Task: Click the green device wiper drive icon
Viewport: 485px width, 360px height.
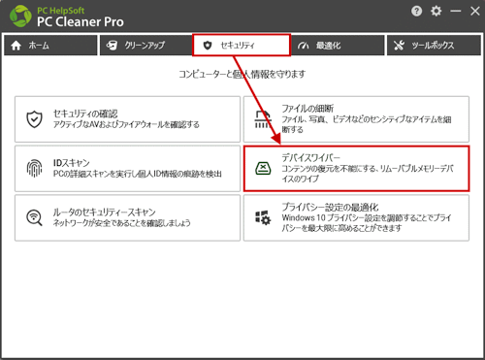Action: [263, 168]
